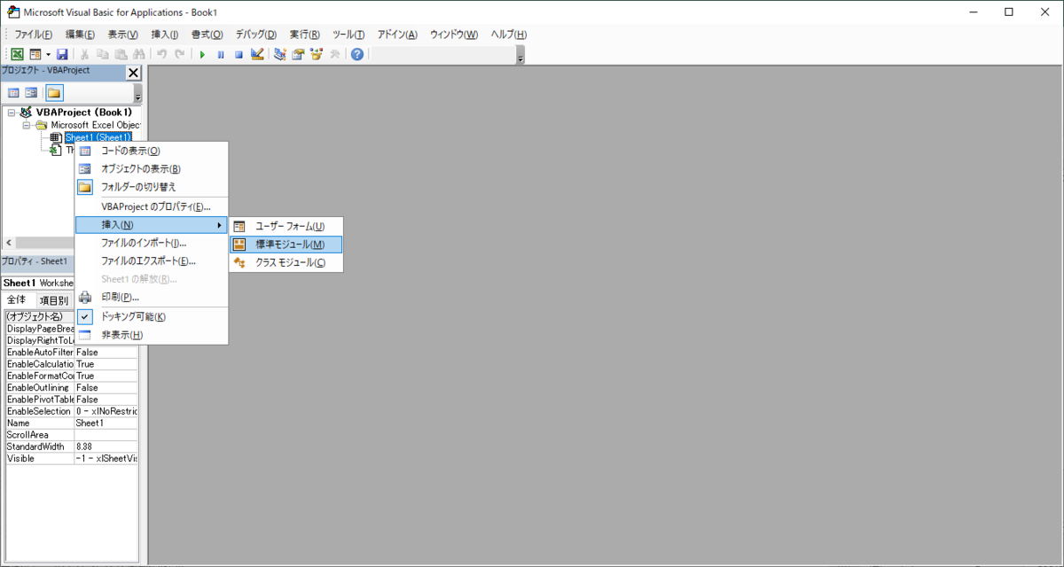Switch to the 項目別 properties tab
Image resolution: width=1064 pixels, height=567 pixels.
pos(53,300)
